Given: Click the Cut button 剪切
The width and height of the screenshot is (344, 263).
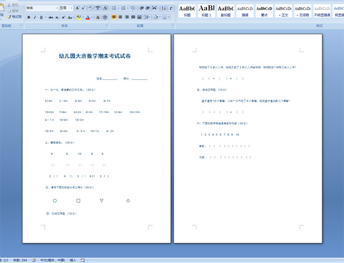Looking at the screenshot, I should click(13, 5).
